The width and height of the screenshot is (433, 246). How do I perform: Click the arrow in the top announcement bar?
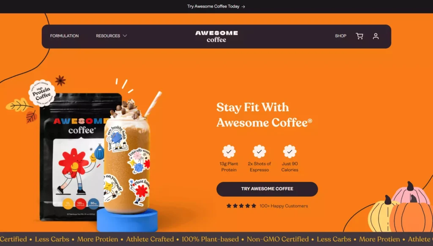tap(243, 7)
